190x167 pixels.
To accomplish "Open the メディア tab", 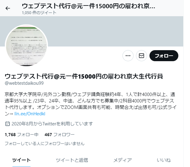I will [x=122, y=160].
